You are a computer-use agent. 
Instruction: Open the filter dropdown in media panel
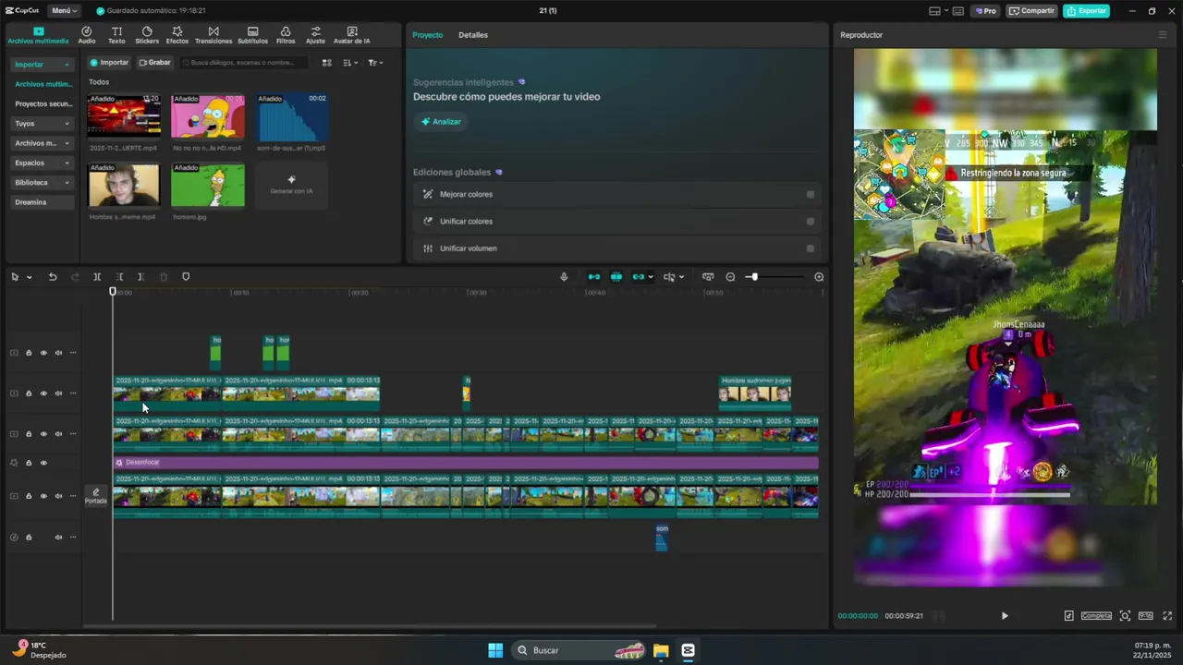coord(374,63)
